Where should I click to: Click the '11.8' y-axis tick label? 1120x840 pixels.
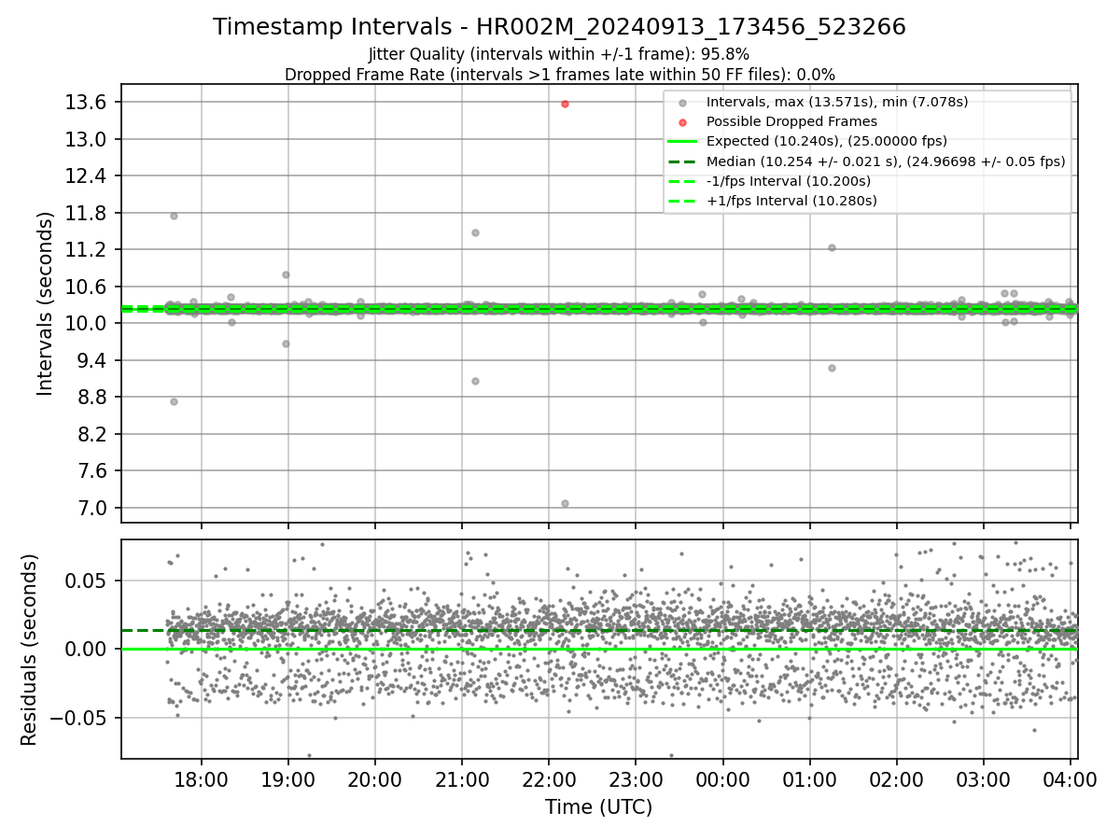pos(87,213)
